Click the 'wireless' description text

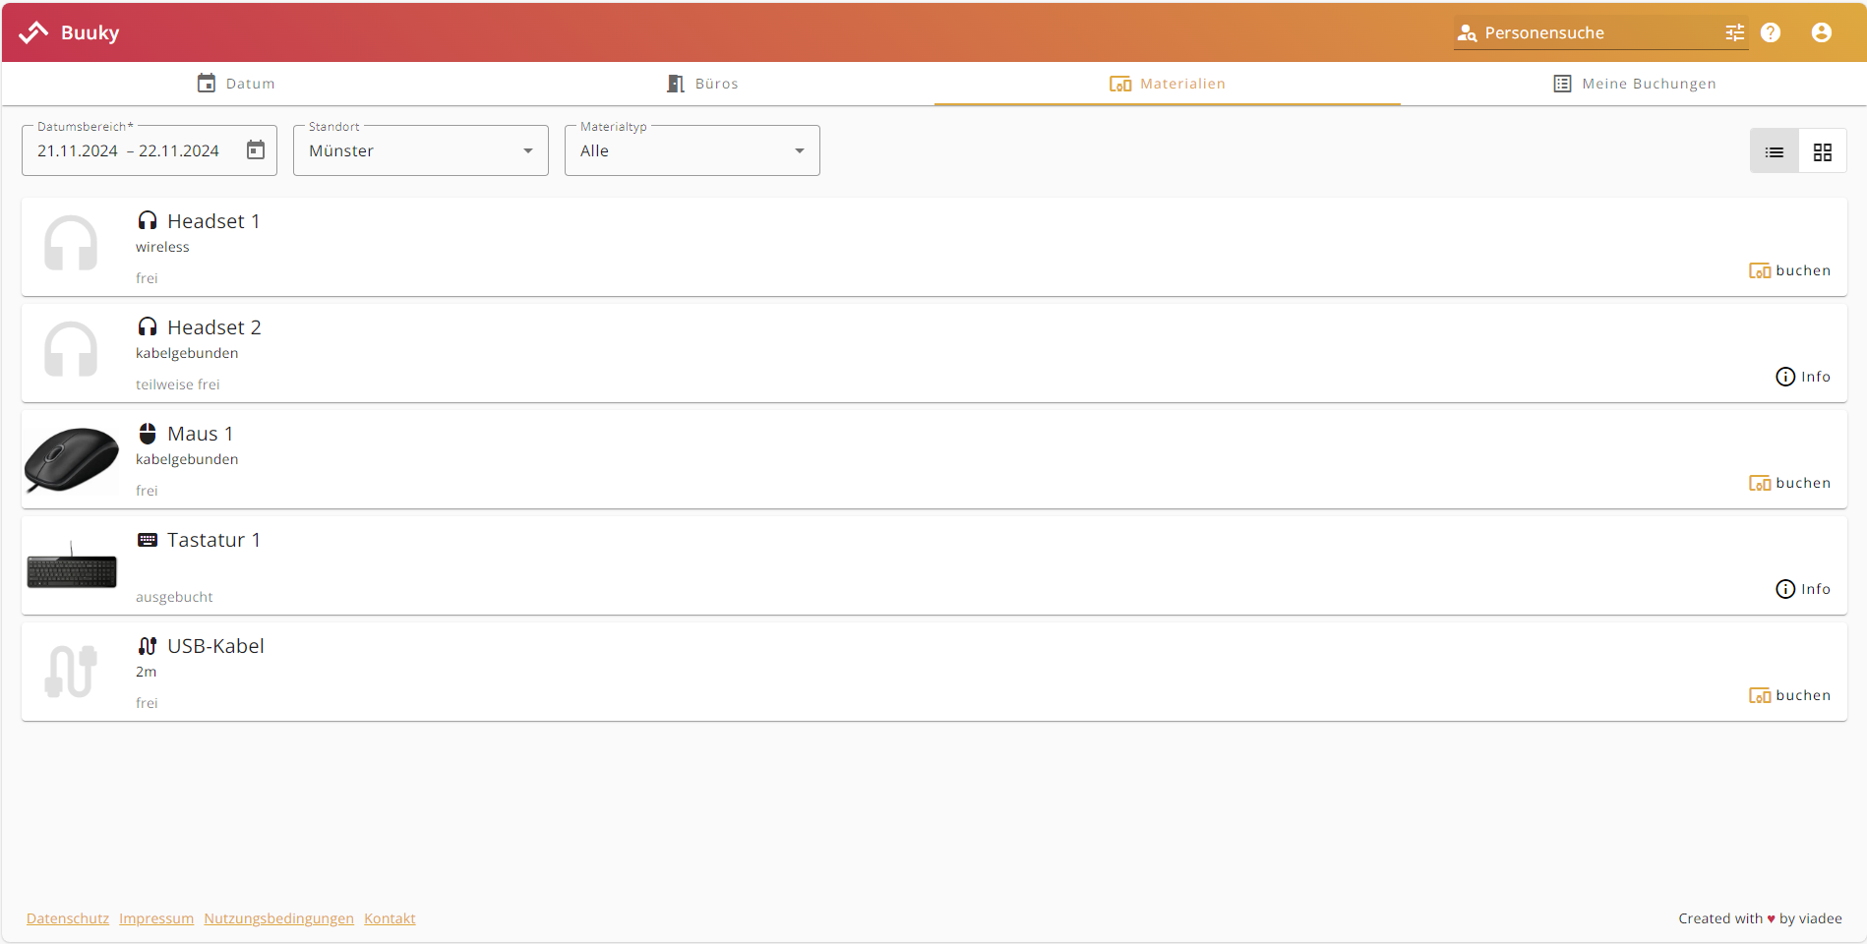[x=162, y=247]
